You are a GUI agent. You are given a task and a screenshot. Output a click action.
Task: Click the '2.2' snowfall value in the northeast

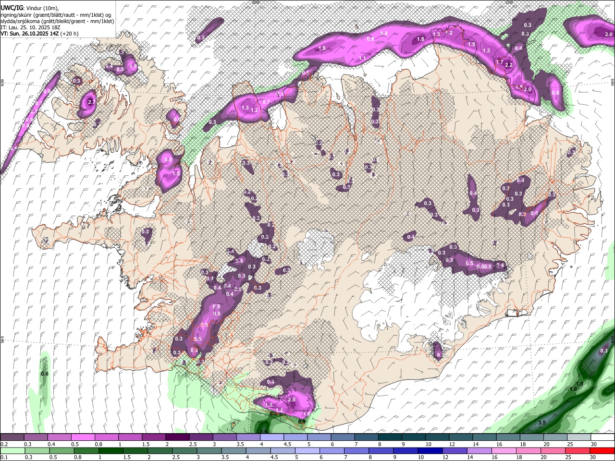pyautogui.click(x=509, y=65)
